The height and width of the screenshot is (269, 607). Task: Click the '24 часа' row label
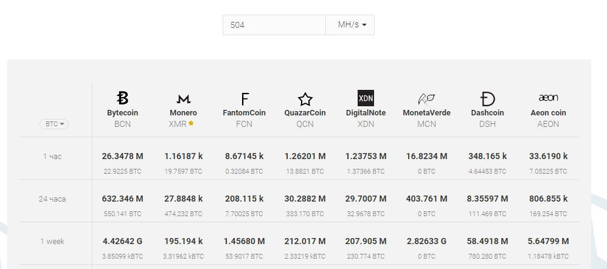point(52,199)
